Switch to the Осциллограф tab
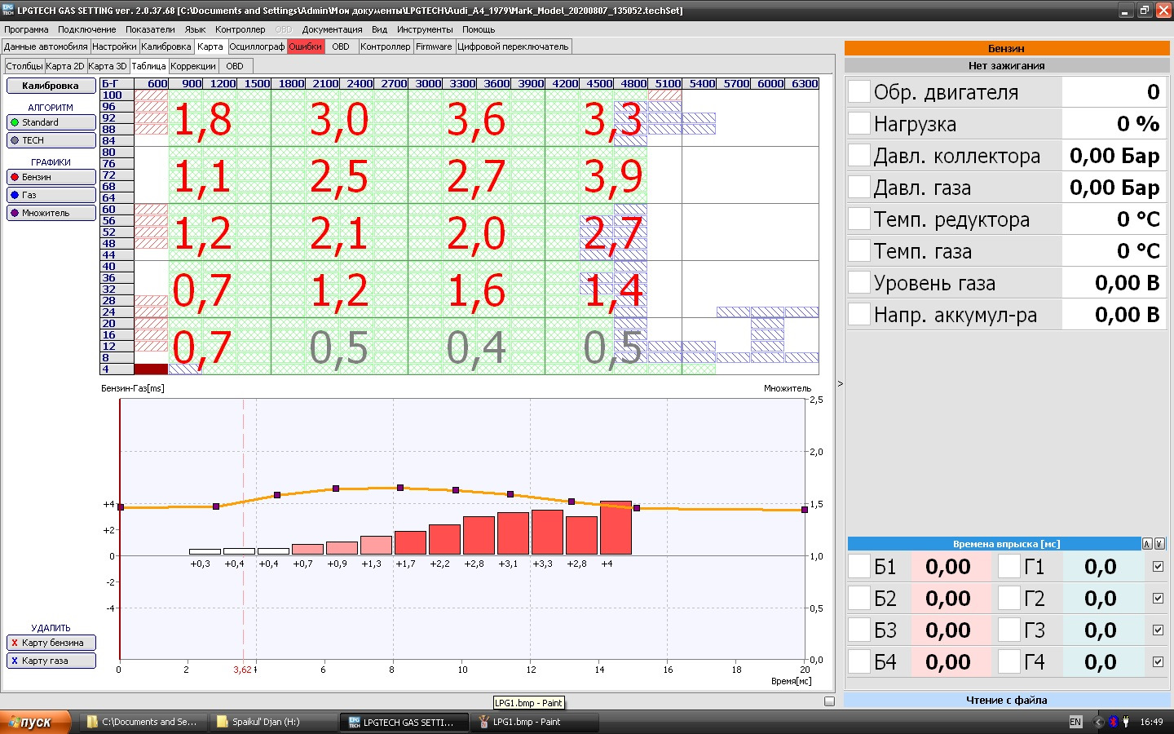The height and width of the screenshot is (734, 1174). point(257,46)
